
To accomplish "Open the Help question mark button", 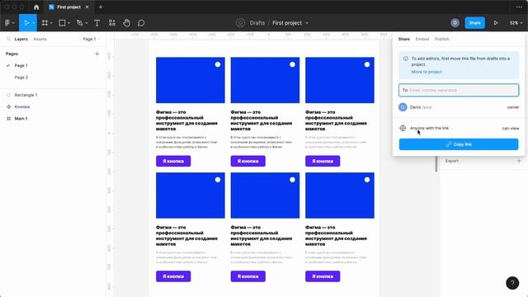I will pos(512,283).
